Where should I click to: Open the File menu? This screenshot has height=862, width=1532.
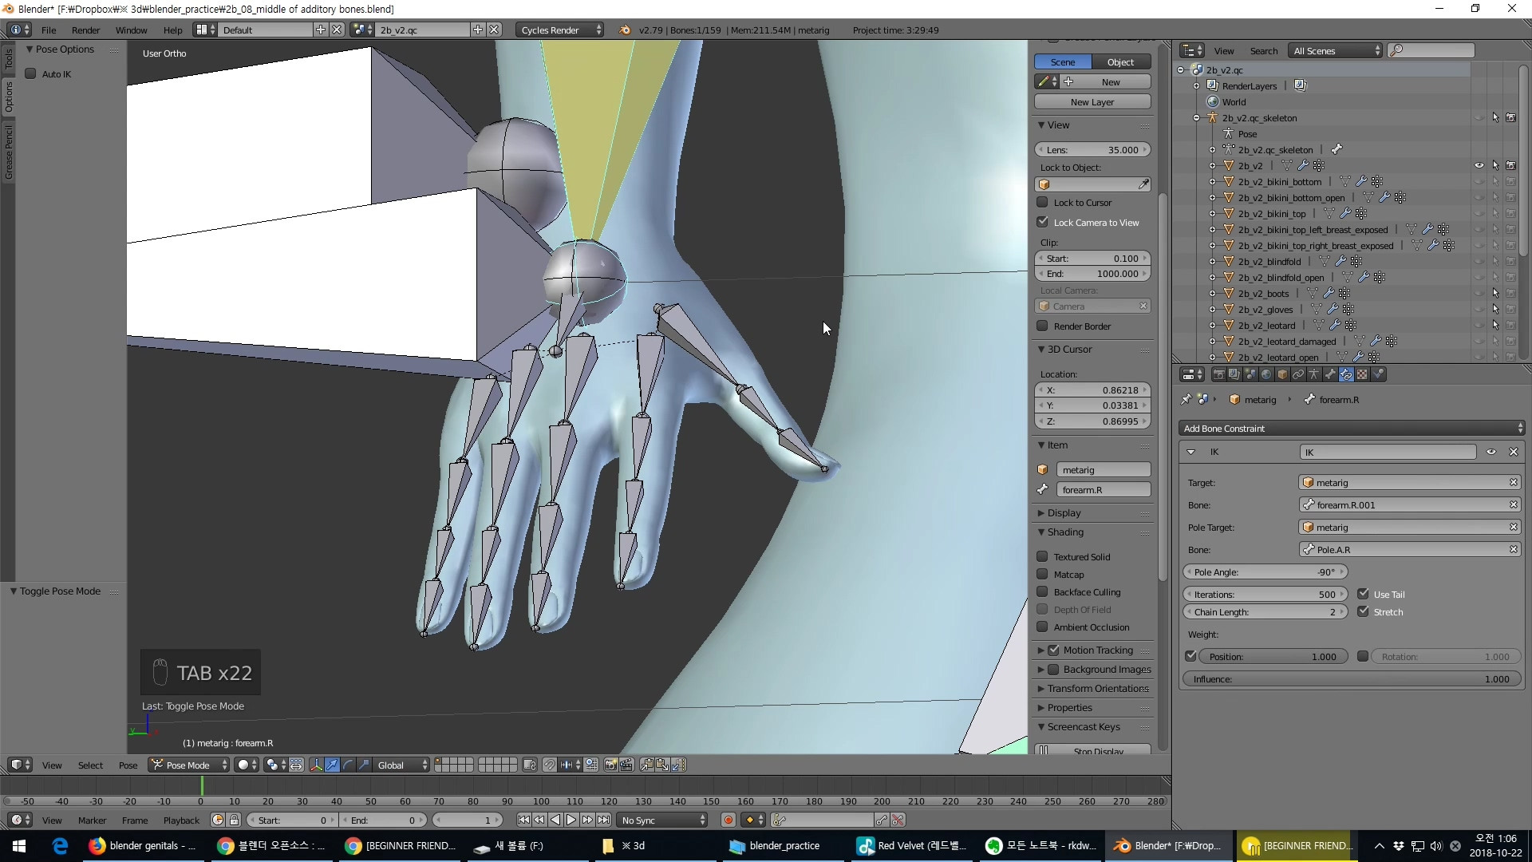click(x=49, y=30)
